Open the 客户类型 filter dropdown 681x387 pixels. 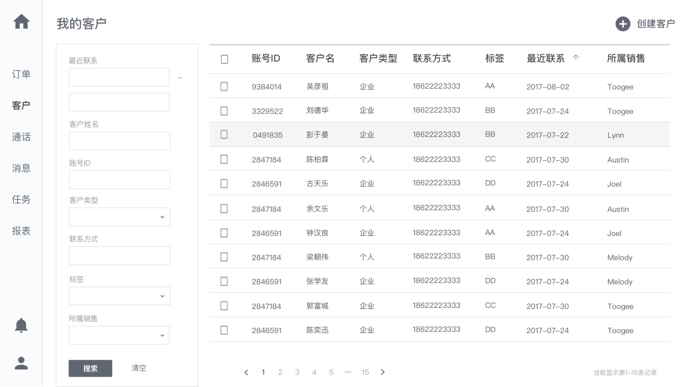pos(120,217)
